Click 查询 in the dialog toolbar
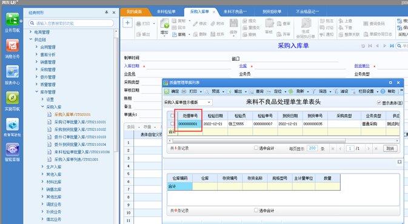The width and height of the screenshot is (408, 224). point(256,91)
